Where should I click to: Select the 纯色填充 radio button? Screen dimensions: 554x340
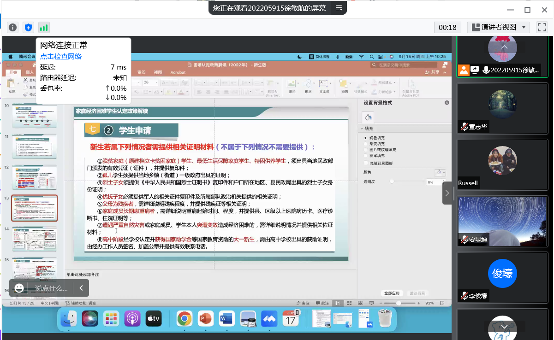coord(366,138)
